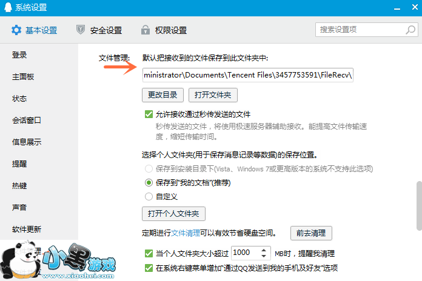Select 登录 in the sidebar
The image size is (422, 281).
tap(19, 55)
